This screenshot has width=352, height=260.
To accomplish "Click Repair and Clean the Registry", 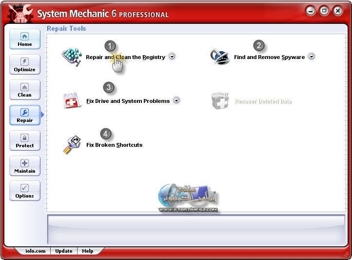I will 125,57.
